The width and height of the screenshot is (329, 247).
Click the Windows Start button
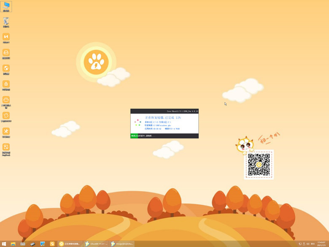tap(4, 244)
